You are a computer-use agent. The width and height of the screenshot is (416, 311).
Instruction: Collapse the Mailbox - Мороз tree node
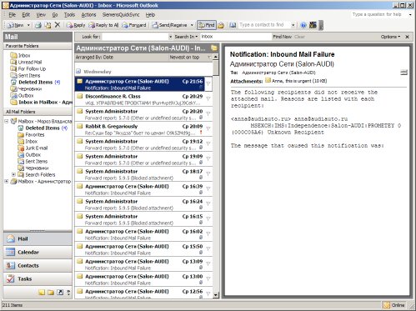tap(7, 121)
